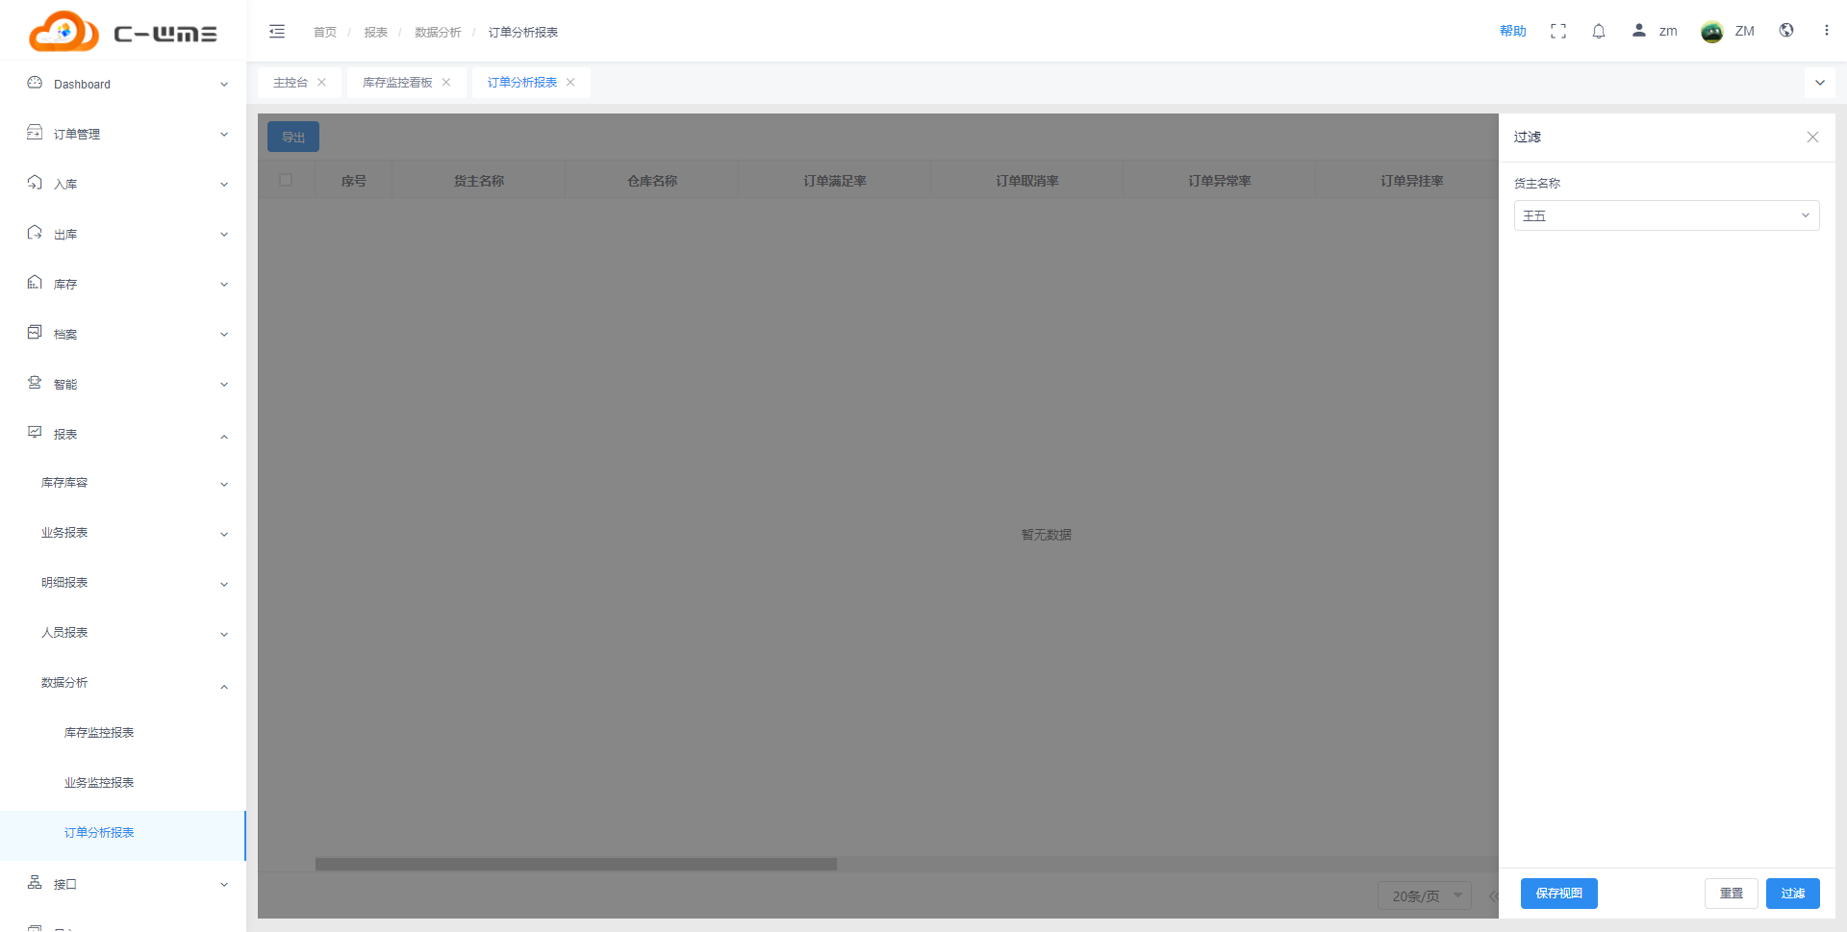Image resolution: width=1847 pixels, height=932 pixels.
Task: Enter fullscreen mode icon
Action: pos(1558,31)
